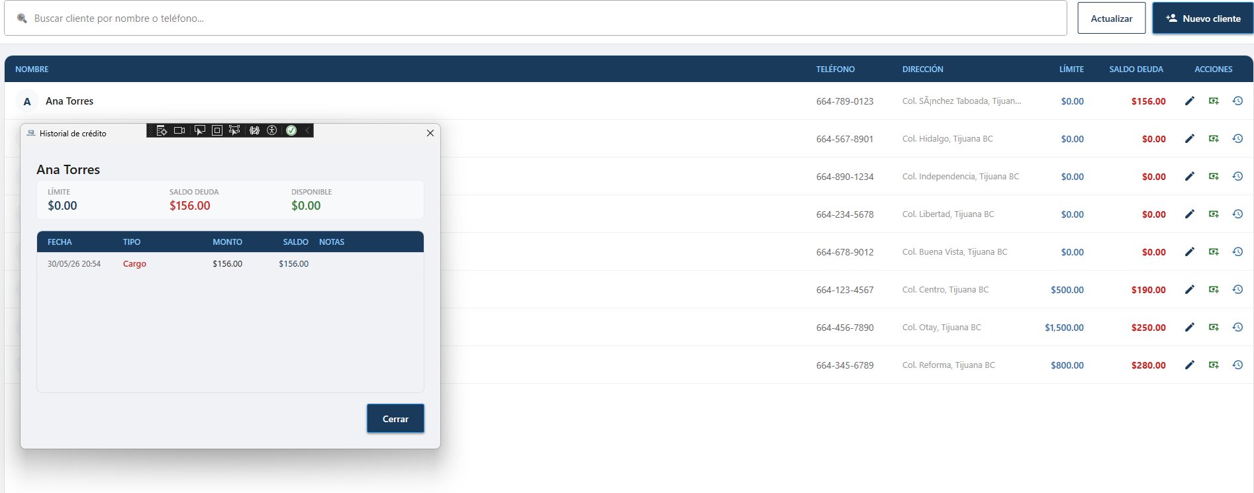Image resolution: width=1254 pixels, height=493 pixels.
Task: Click the NOMBRE column header in client table
Action: (x=32, y=69)
